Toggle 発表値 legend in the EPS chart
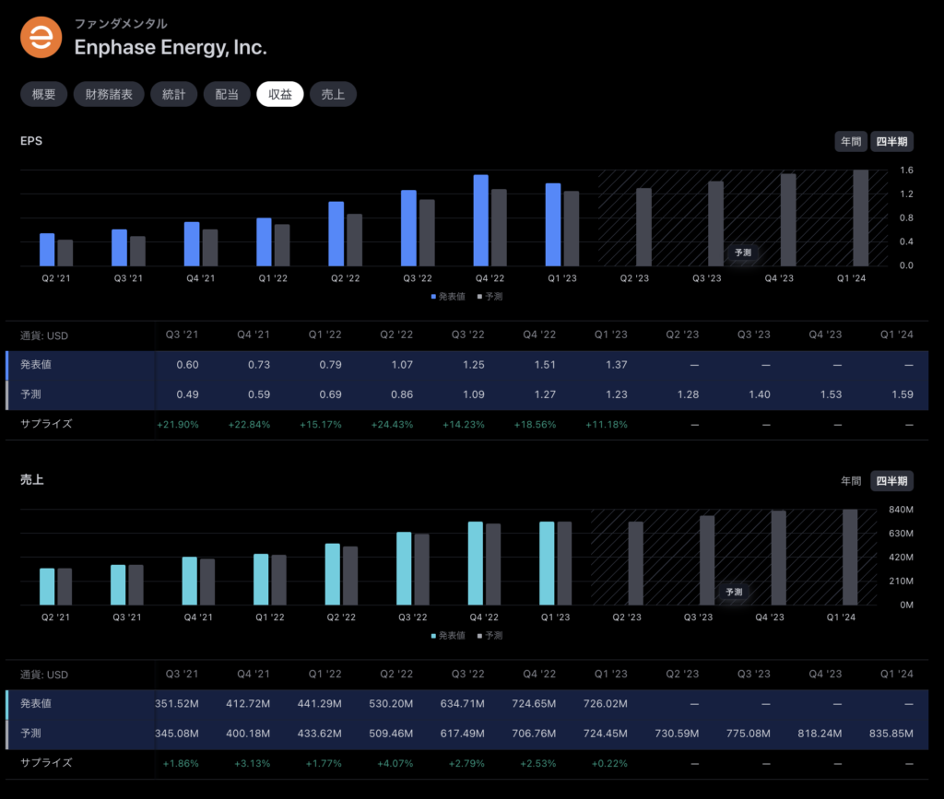This screenshot has width=944, height=799. pos(448,296)
